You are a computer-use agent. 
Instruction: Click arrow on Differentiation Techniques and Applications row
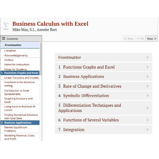[x=147, y=108]
